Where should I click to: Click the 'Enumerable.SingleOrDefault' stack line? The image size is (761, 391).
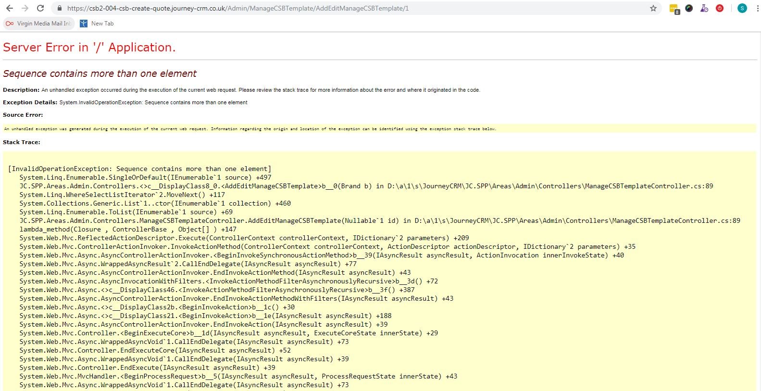[x=146, y=178]
